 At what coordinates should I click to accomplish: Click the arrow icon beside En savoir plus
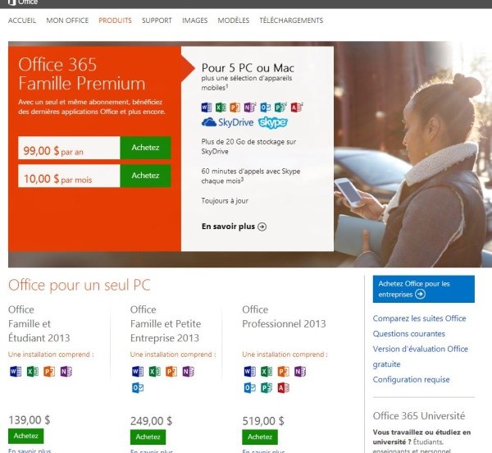click(262, 226)
